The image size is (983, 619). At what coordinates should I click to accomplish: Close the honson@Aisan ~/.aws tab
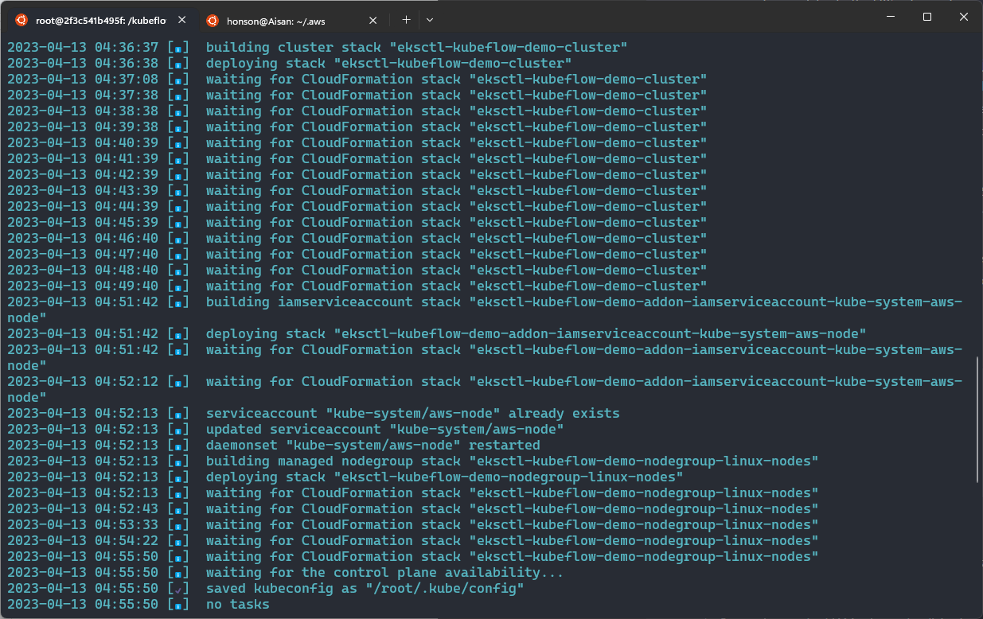tap(373, 21)
